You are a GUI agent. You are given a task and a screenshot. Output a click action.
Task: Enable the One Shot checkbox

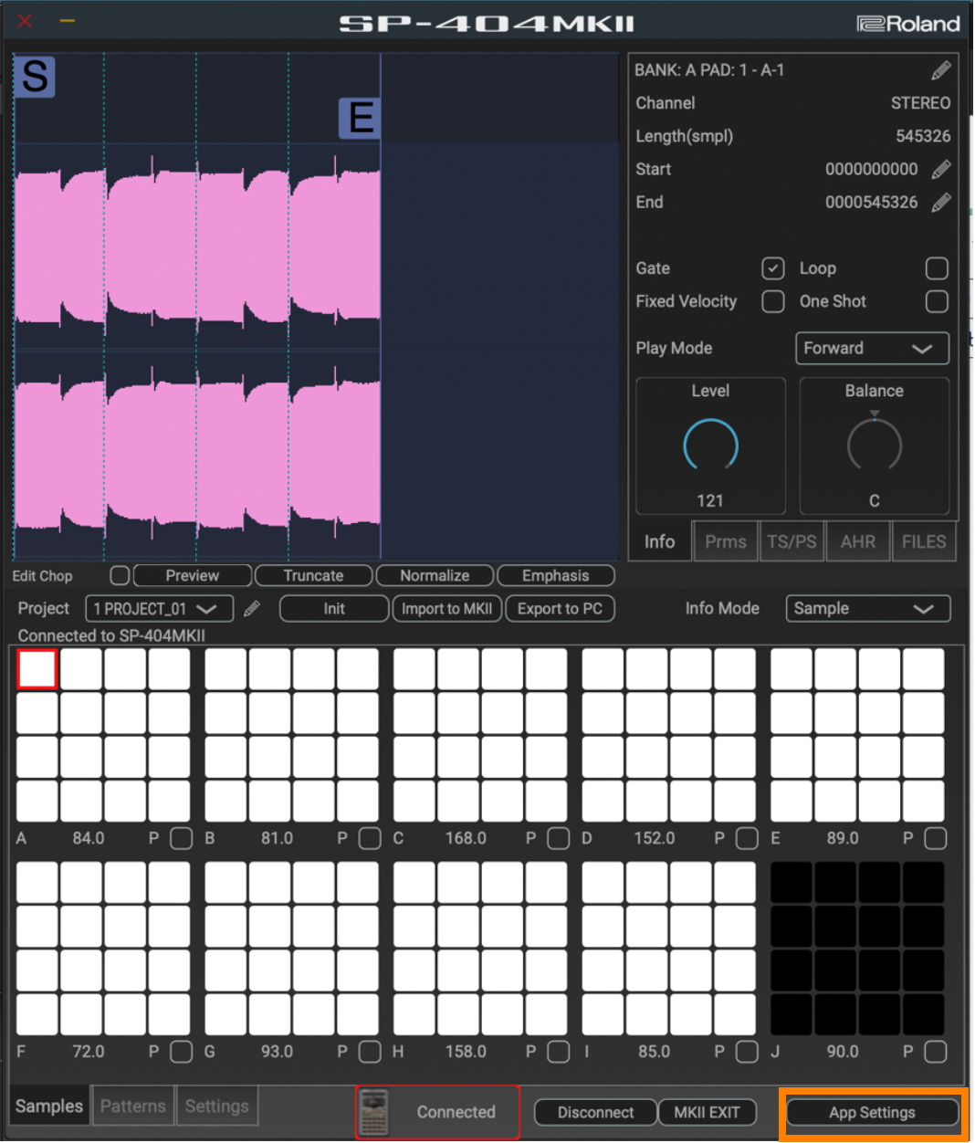click(x=937, y=301)
